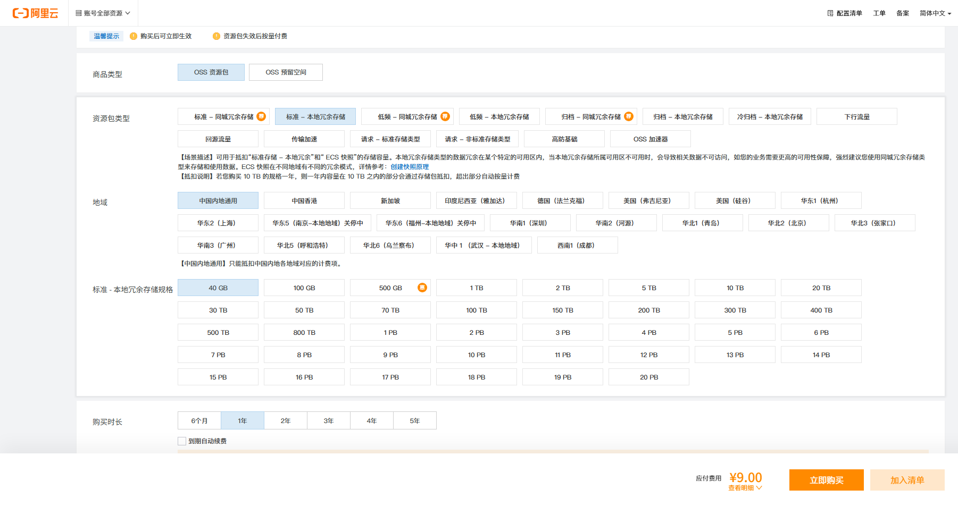
Task: Click the warning icon beside 资源包失效后按量付费
Action: pyautogui.click(x=216, y=36)
